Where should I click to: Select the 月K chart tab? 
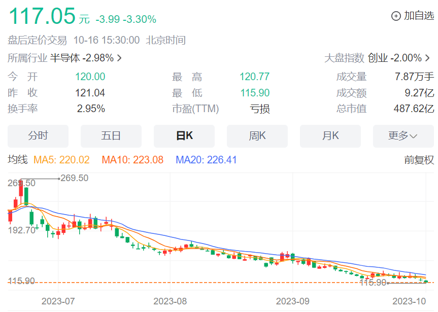330,136
